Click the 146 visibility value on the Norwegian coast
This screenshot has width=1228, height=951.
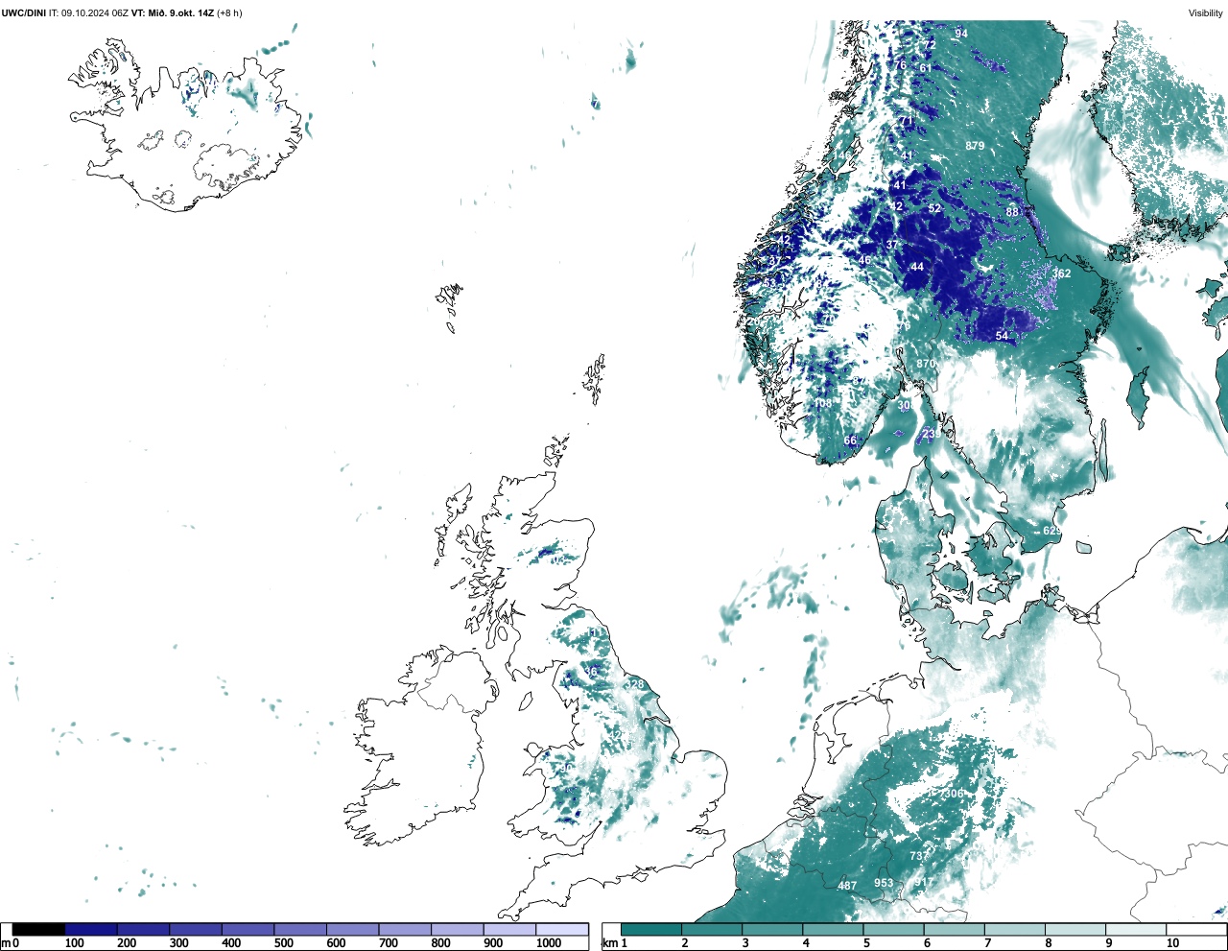click(841, 155)
